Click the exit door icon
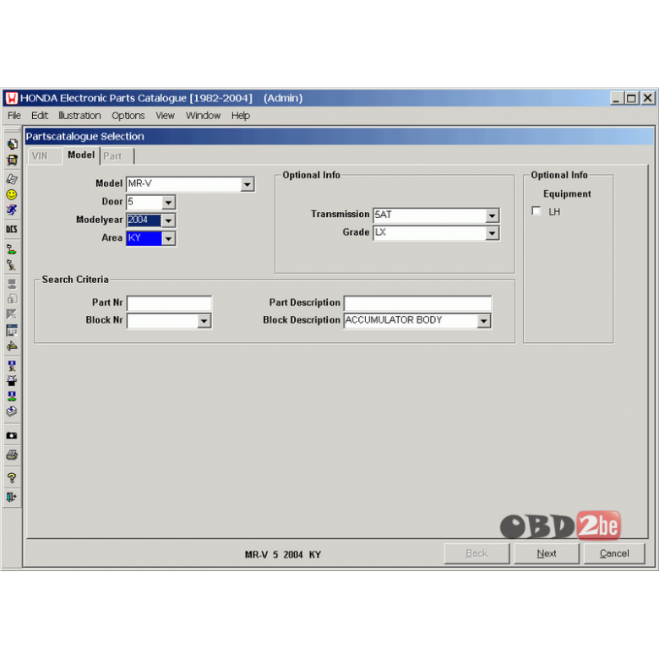Image resolution: width=659 pixels, height=659 pixels. click(12, 497)
